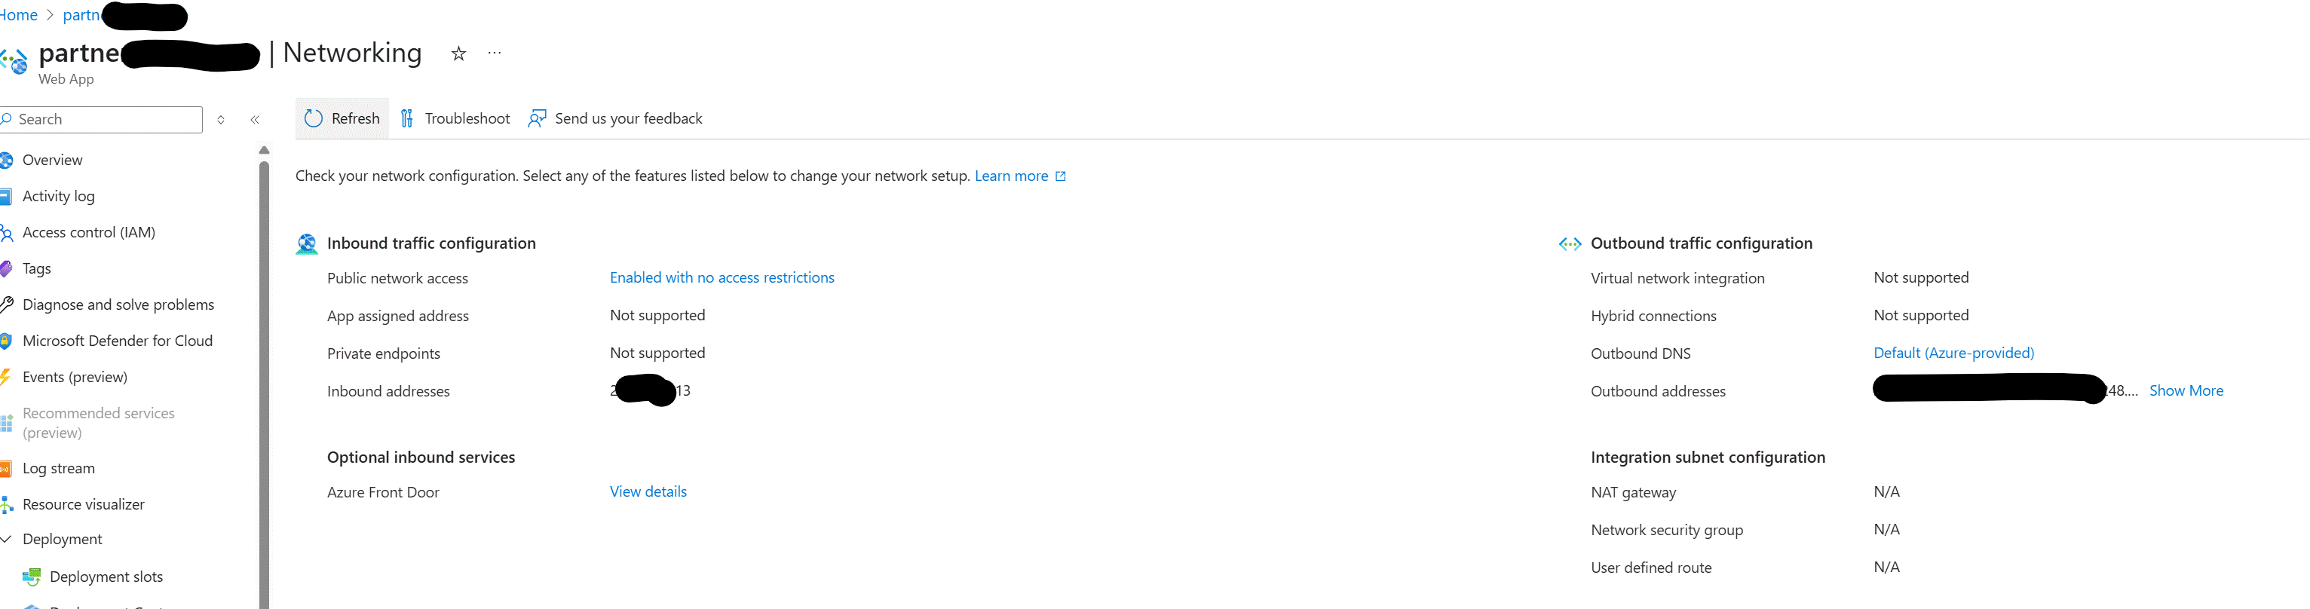The width and height of the screenshot is (2310, 609).
Task: Click the Inbound traffic configuration icon
Action: click(307, 244)
